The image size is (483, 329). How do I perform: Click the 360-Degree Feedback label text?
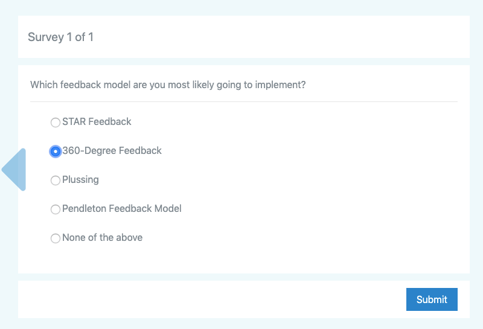(x=112, y=151)
